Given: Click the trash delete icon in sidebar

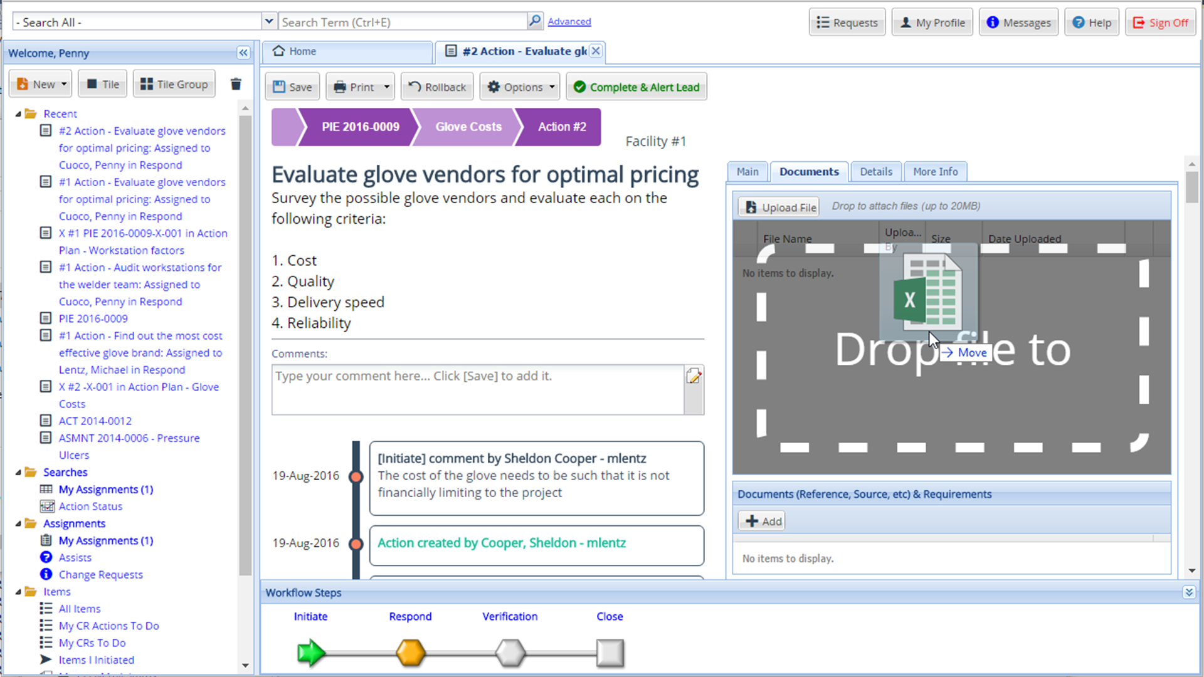Looking at the screenshot, I should pos(236,84).
